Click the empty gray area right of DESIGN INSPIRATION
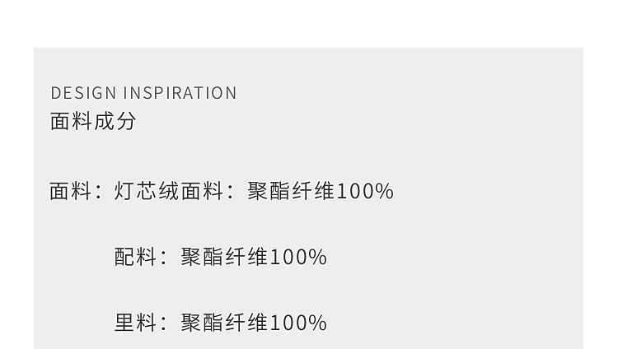This screenshot has height=349, width=618. (412, 93)
